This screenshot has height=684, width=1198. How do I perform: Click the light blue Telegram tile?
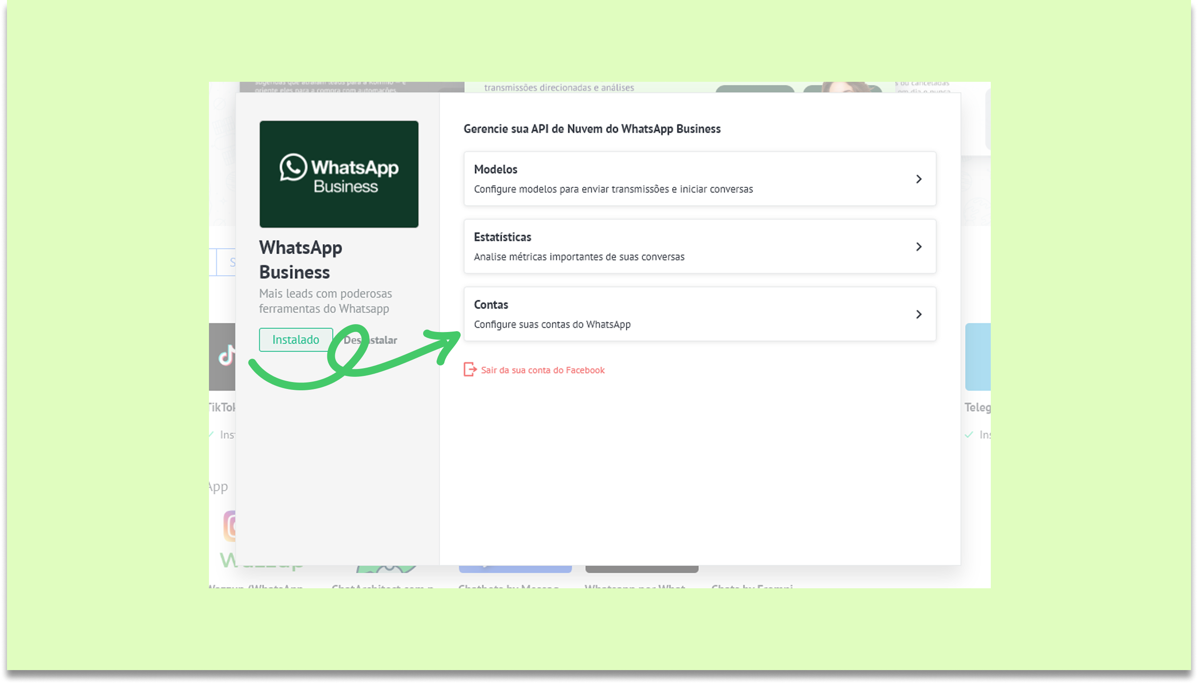tap(977, 357)
